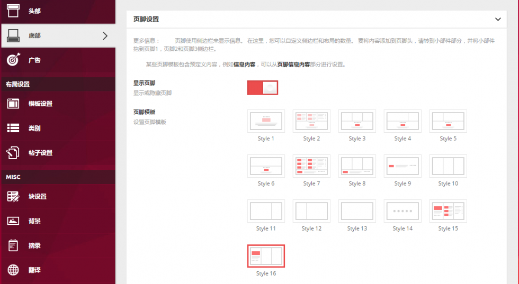Choose footer template Style 5
Image resolution: width=519 pixels, height=284 pixels.
click(x=448, y=121)
